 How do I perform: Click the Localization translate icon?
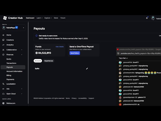click(3, 84)
